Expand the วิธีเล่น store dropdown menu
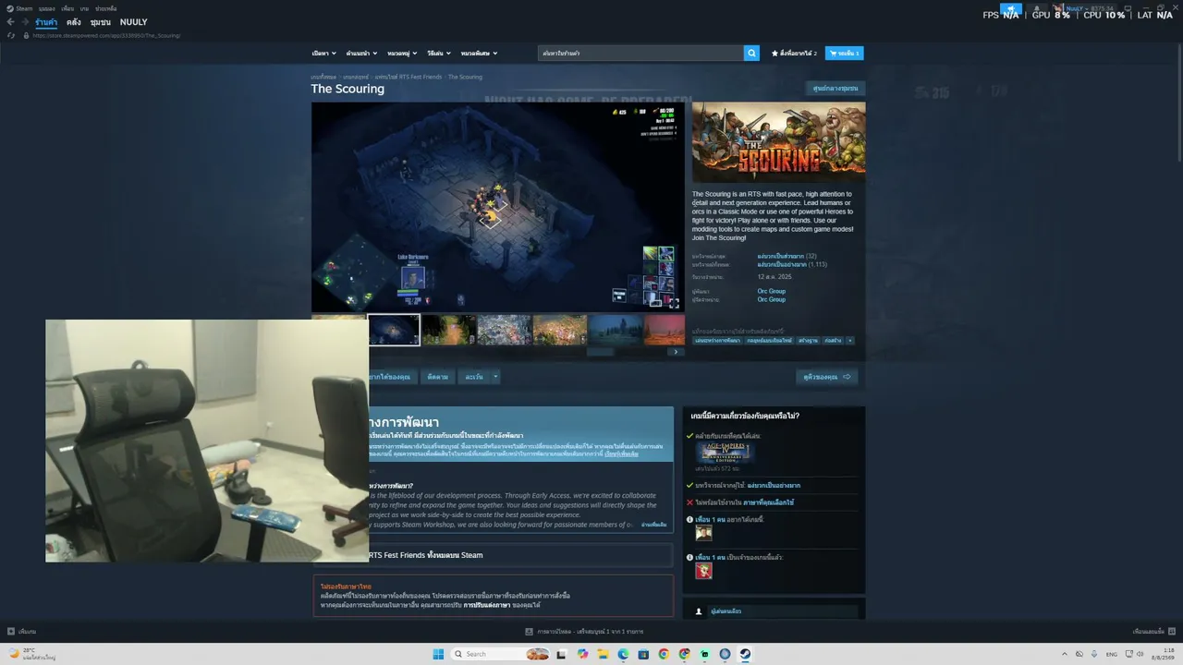The width and height of the screenshot is (1183, 665). pos(439,54)
